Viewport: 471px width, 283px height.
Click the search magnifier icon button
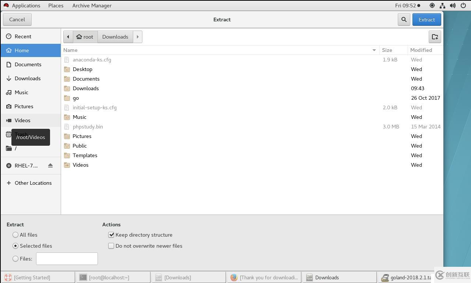(x=404, y=20)
